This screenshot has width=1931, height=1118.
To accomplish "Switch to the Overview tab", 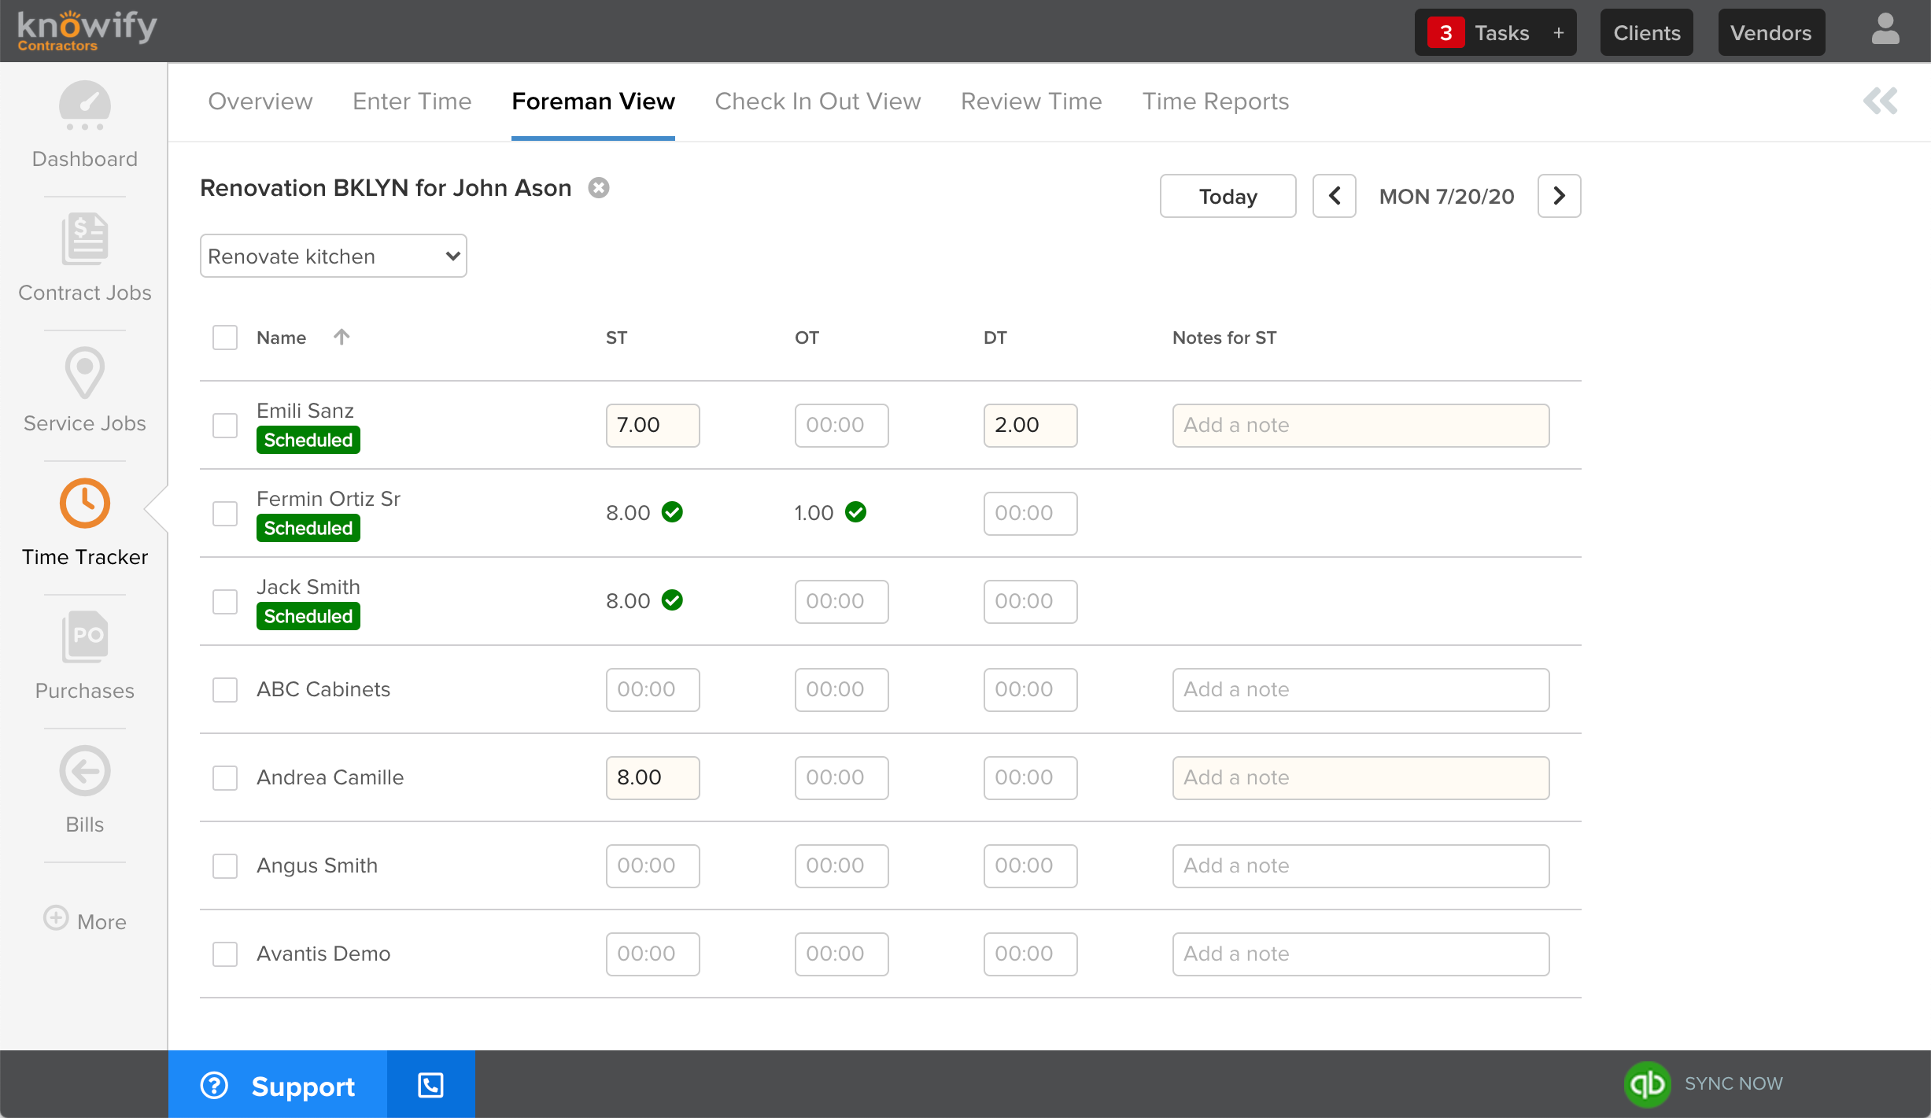I will (260, 101).
